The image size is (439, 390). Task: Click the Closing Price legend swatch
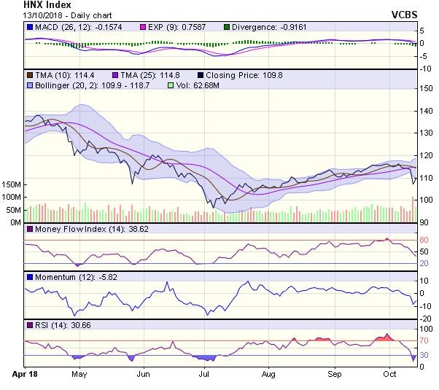pos(200,75)
